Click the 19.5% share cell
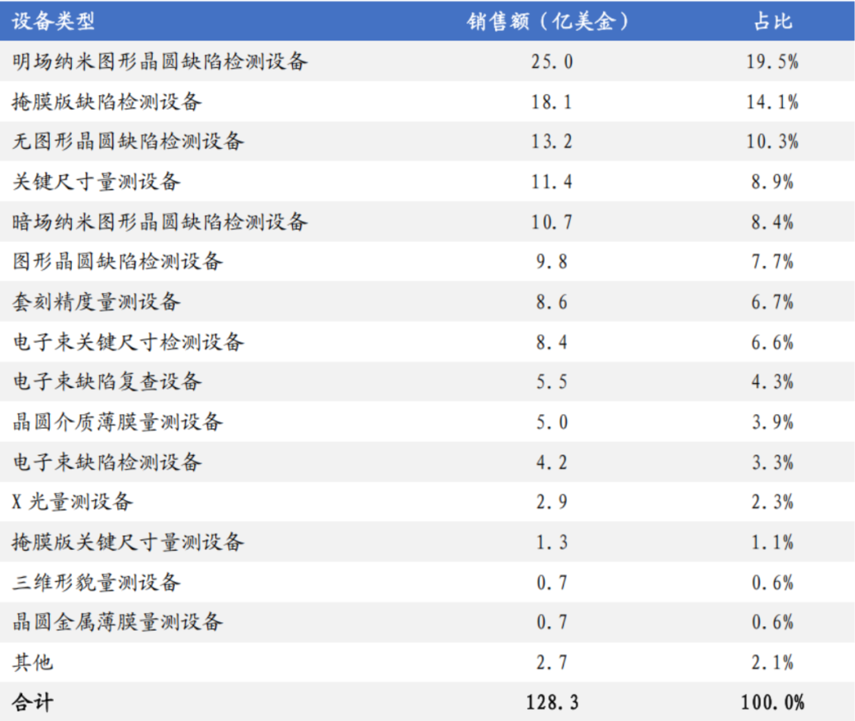 point(772,62)
